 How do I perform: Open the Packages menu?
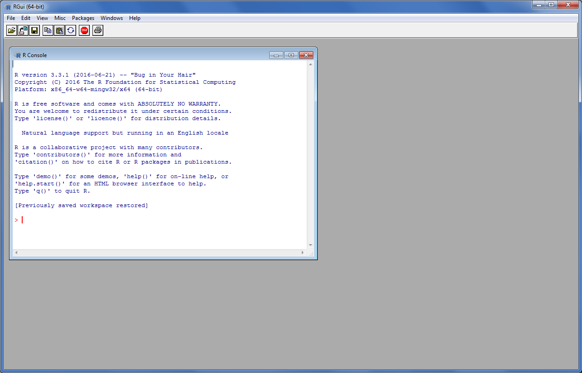tap(83, 18)
